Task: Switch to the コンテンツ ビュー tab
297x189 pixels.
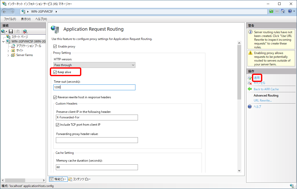Action: coord(80,179)
